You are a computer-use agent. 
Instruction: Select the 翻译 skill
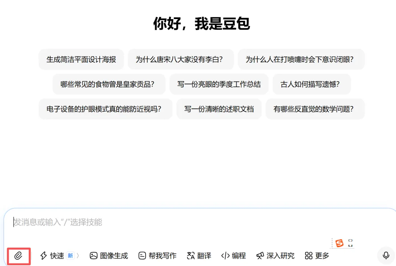(199, 256)
